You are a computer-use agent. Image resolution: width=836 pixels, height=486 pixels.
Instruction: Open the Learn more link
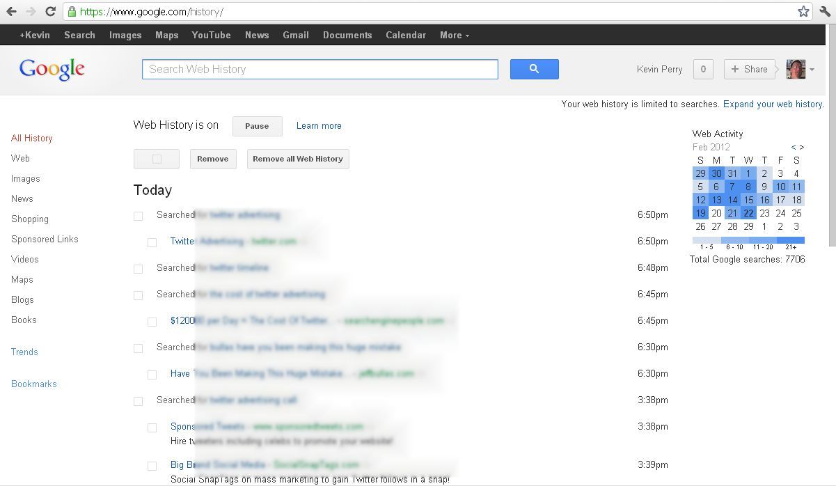319,126
